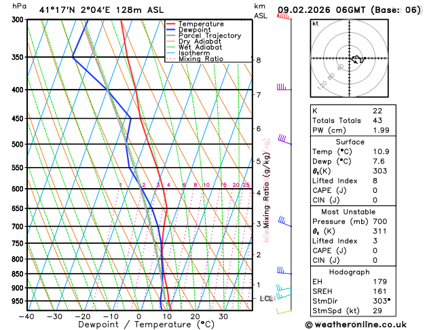Click the coordinates title 41°17'N 2°04'E

point(75,10)
